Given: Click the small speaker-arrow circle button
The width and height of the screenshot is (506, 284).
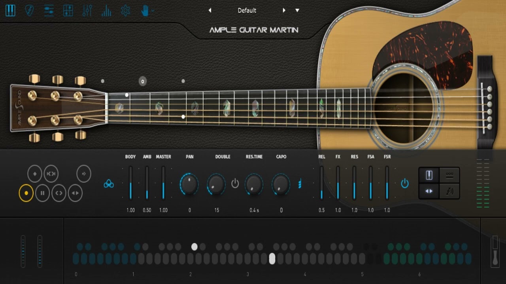Looking at the screenshot, I should click(84, 174).
